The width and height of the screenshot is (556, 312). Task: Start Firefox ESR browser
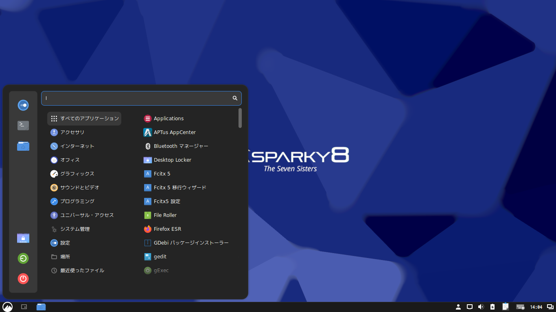(188, 229)
